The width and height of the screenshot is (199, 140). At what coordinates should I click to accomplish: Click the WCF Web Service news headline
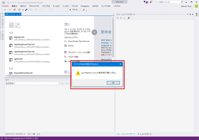(106, 43)
